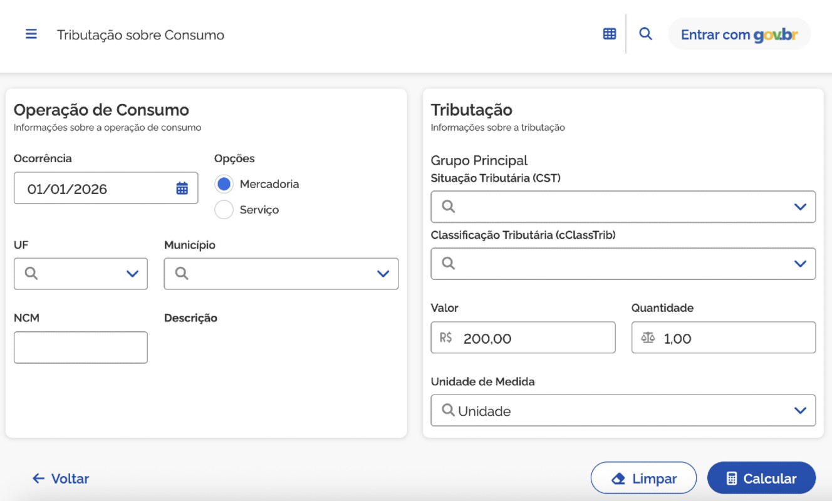Click the scale icon in Quantidade field
832x501 pixels.
click(x=648, y=338)
